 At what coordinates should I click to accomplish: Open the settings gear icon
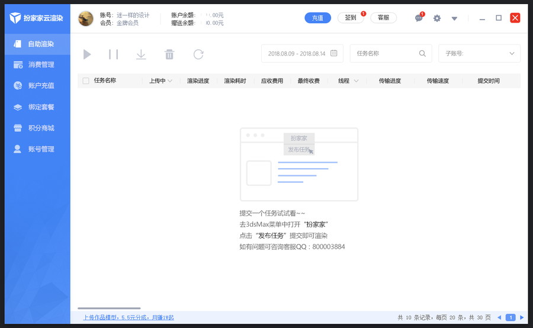(x=437, y=18)
